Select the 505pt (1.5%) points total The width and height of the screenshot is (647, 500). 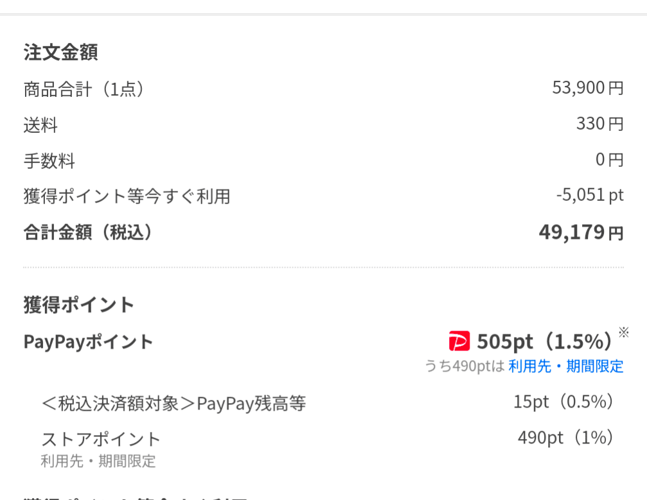tap(545, 341)
